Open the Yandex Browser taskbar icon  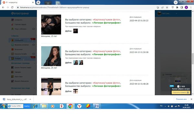79,106
